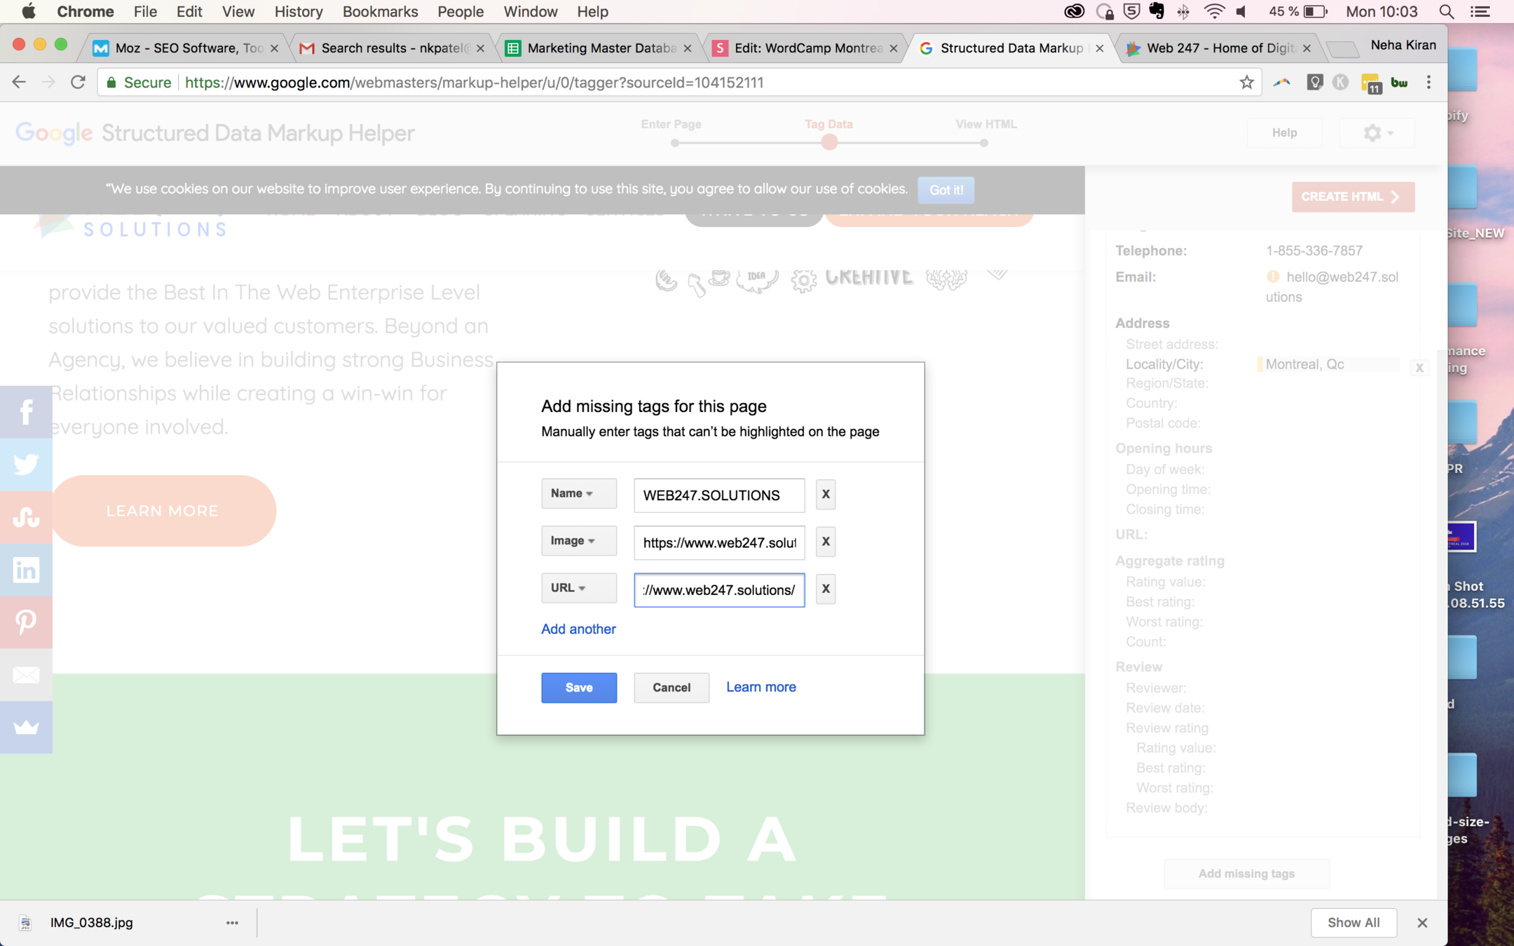Expand the URL tag type dropdown
Viewport: 1514px width, 946px height.
[578, 588]
